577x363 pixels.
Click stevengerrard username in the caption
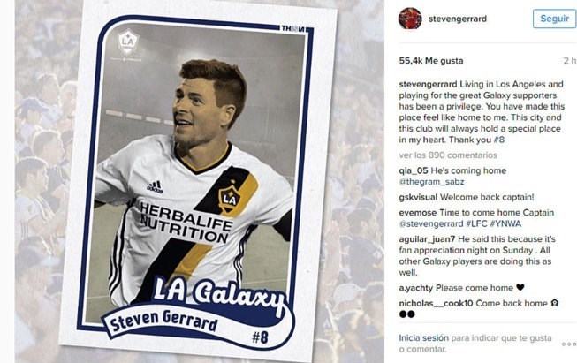click(428, 84)
